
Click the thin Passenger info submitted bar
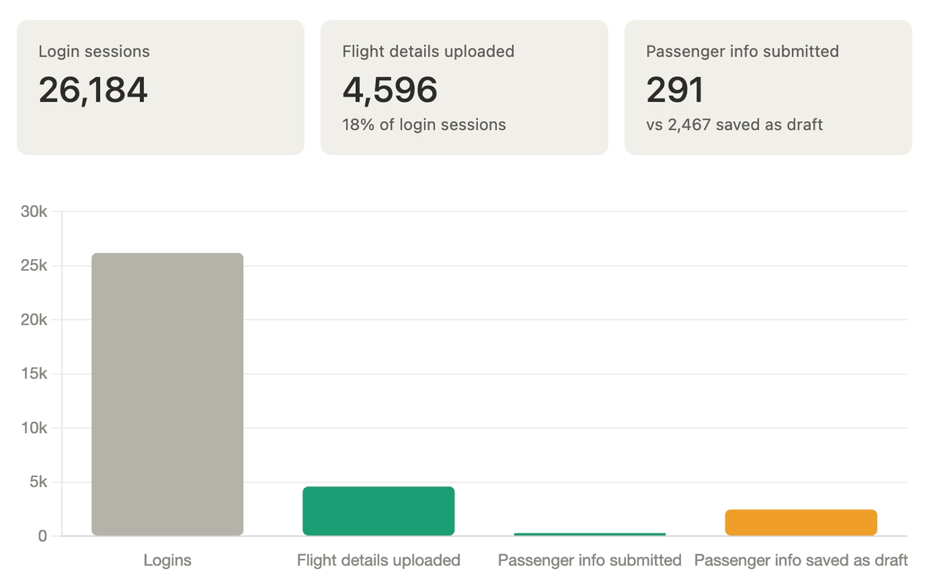(x=589, y=534)
